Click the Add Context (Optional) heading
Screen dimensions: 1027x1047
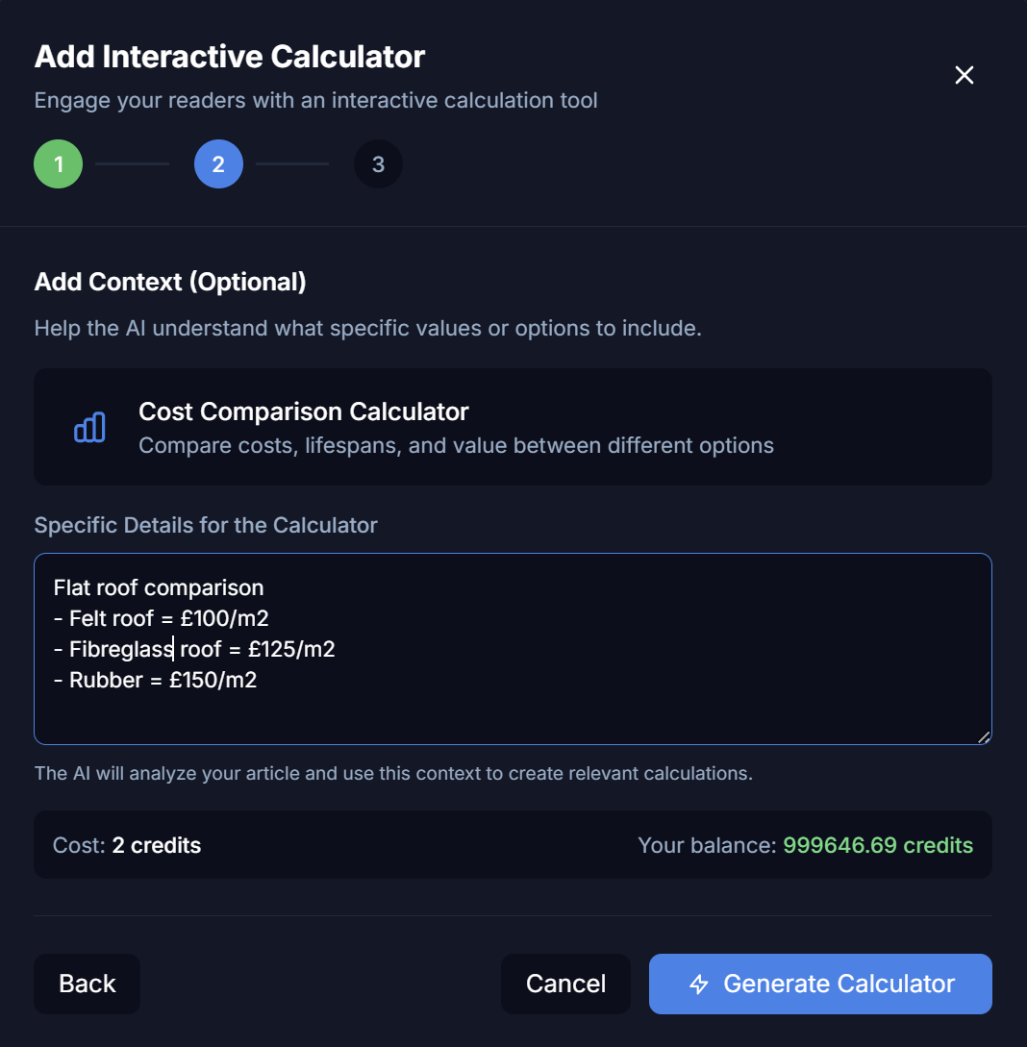click(170, 282)
